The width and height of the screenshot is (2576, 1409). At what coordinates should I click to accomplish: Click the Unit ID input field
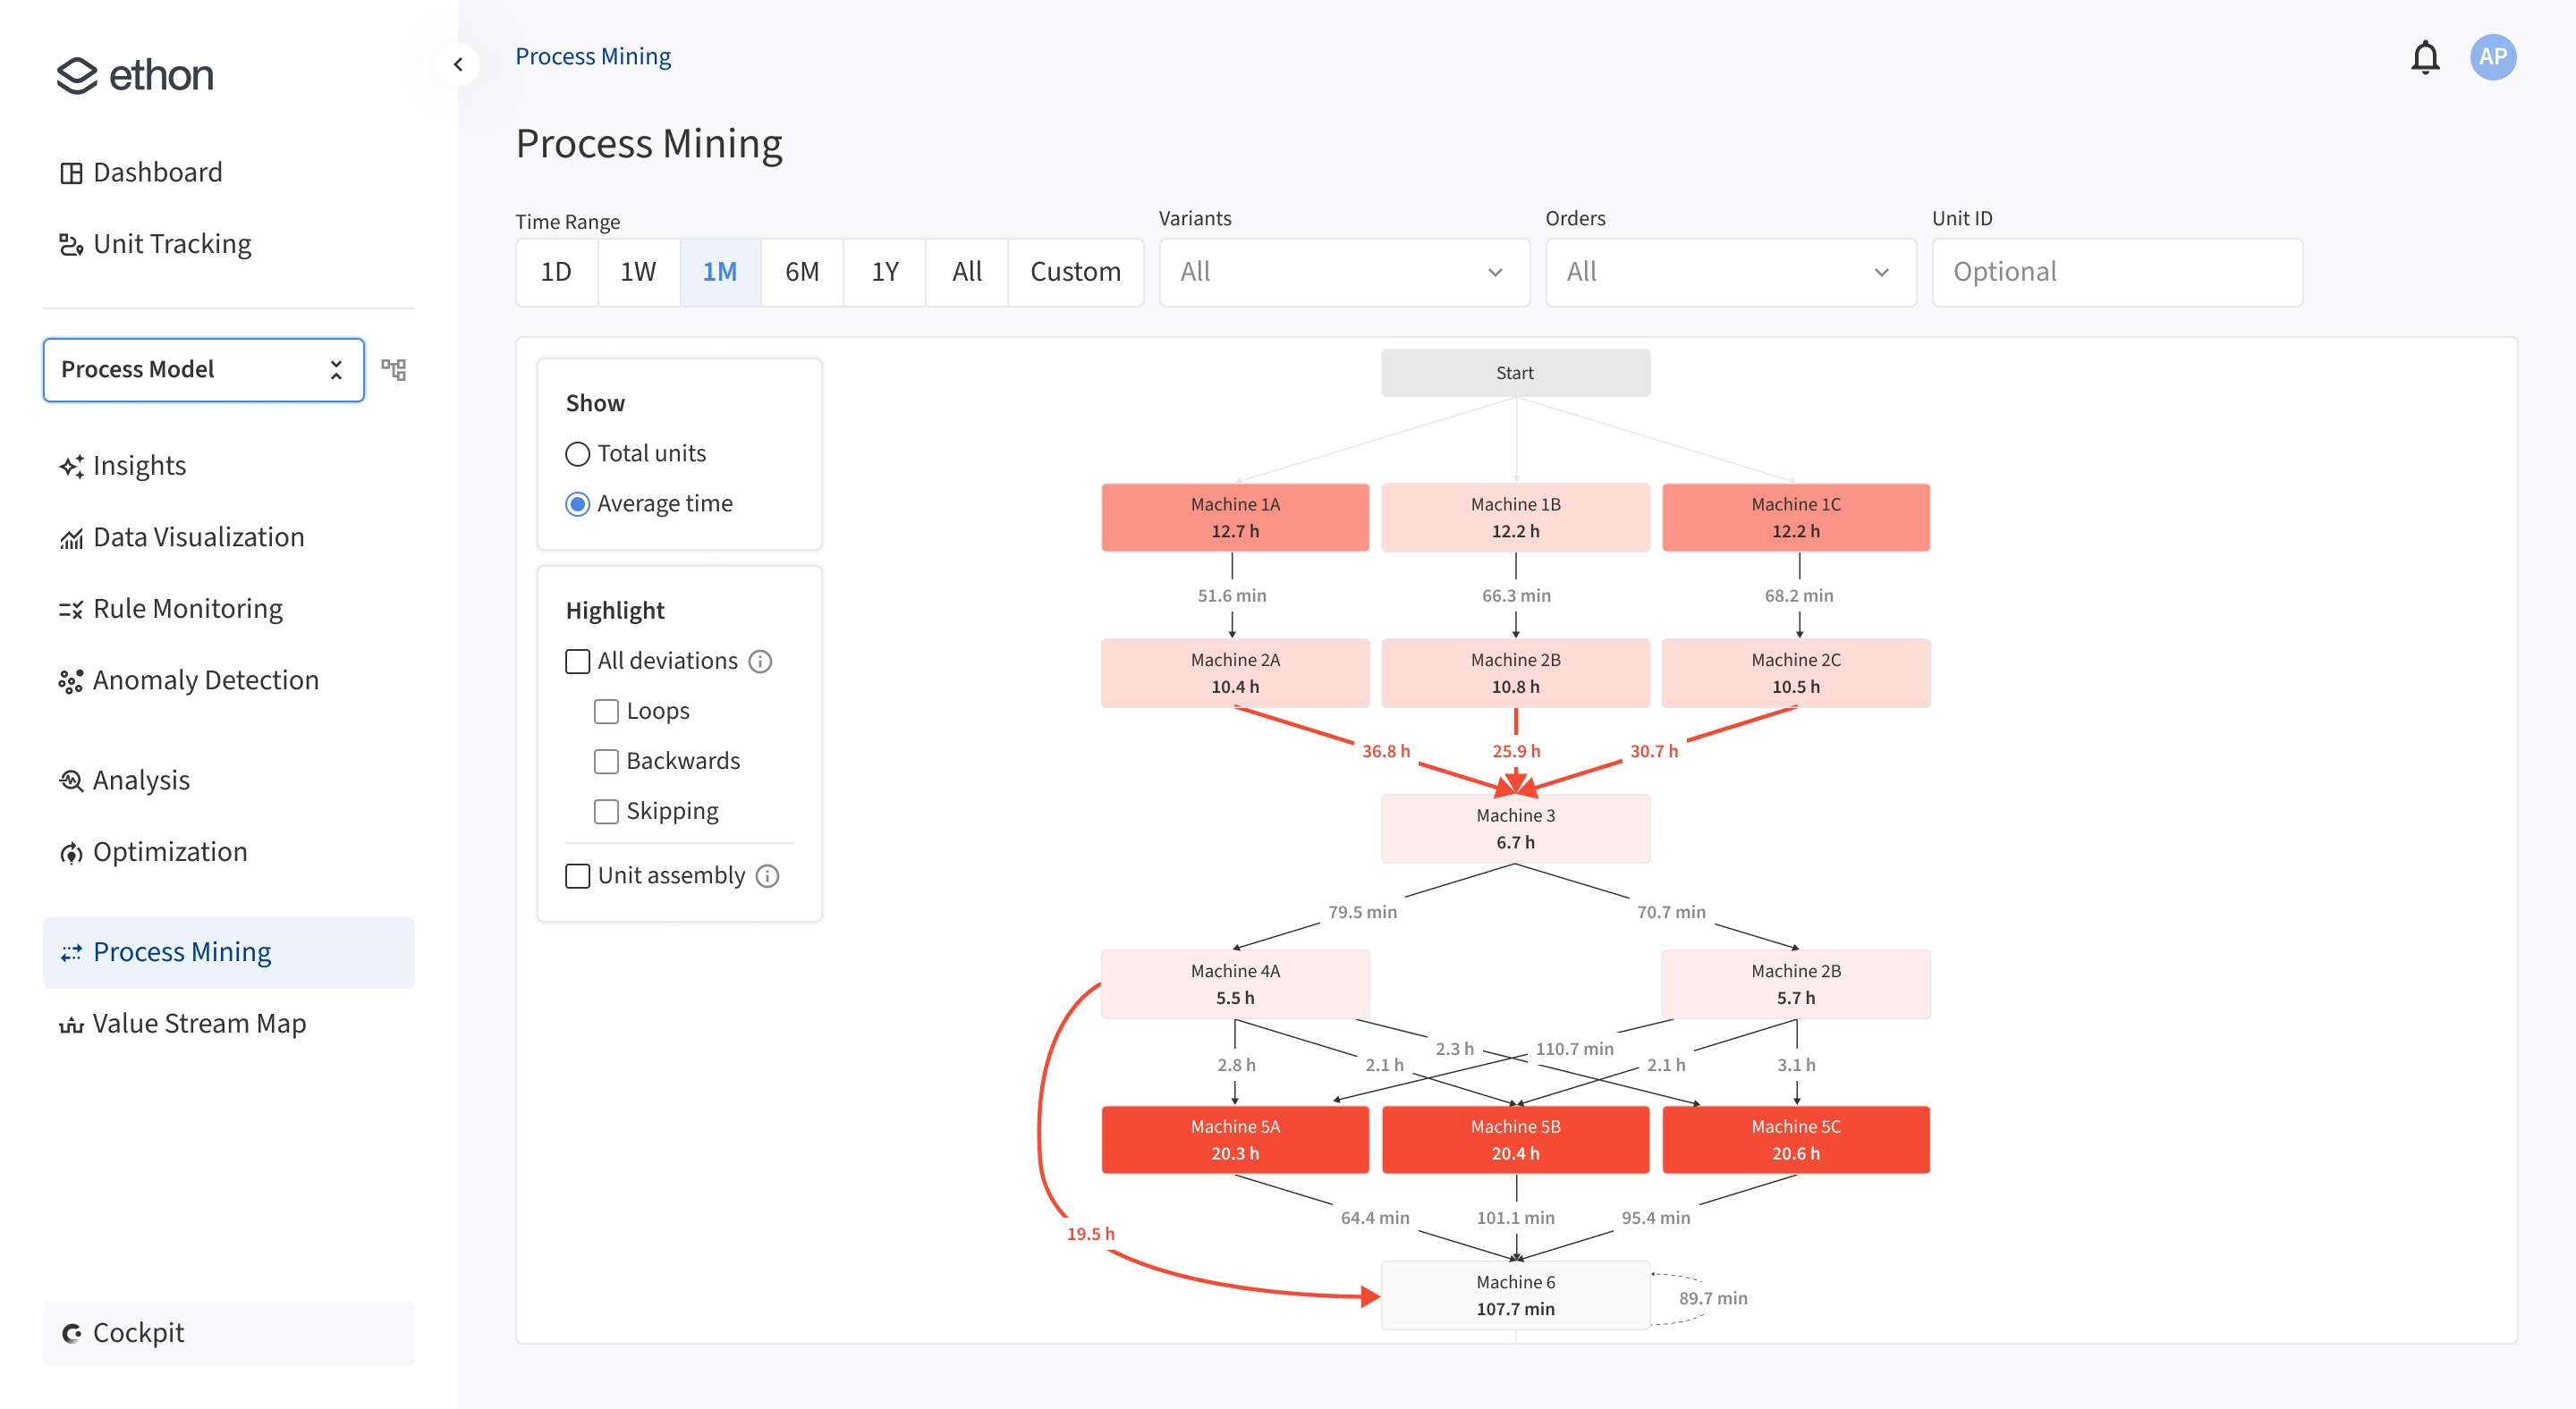(x=2117, y=271)
